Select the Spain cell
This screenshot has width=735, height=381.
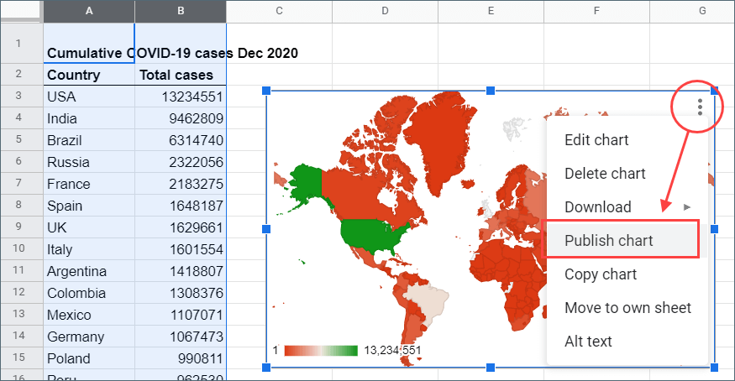click(89, 206)
